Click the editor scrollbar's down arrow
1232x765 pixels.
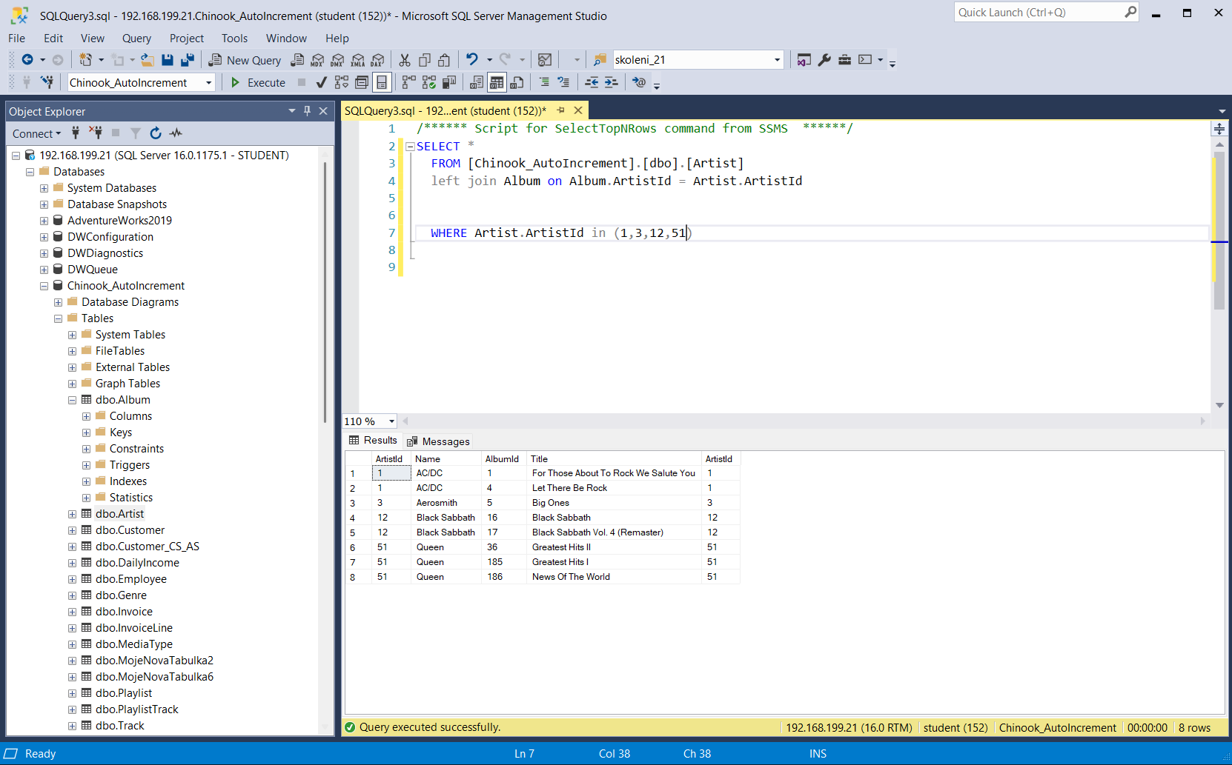point(1219,405)
